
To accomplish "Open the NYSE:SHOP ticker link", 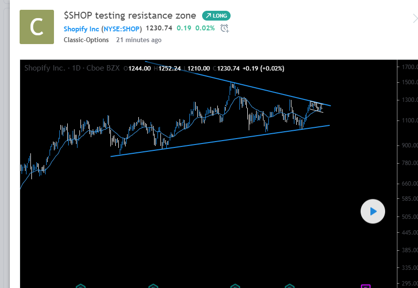I will (122, 29).
